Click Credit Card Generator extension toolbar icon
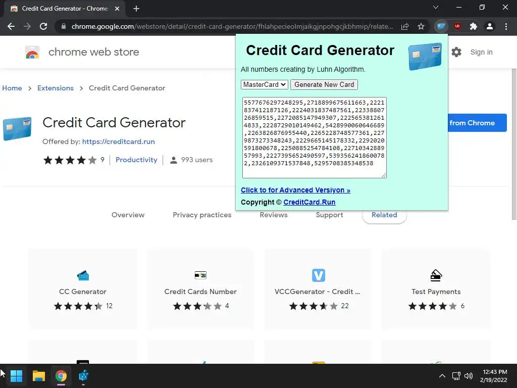517x388 pixels. click(441, 26)
